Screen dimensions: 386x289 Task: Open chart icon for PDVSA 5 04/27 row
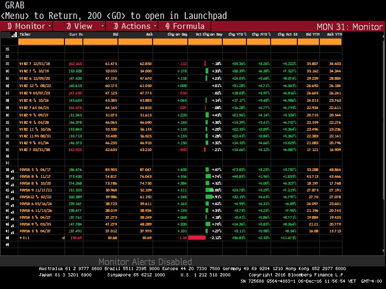[13, 218]
